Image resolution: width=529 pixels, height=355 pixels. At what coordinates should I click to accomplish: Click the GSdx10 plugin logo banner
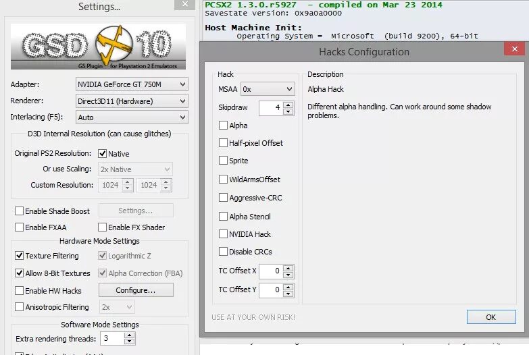98,47
